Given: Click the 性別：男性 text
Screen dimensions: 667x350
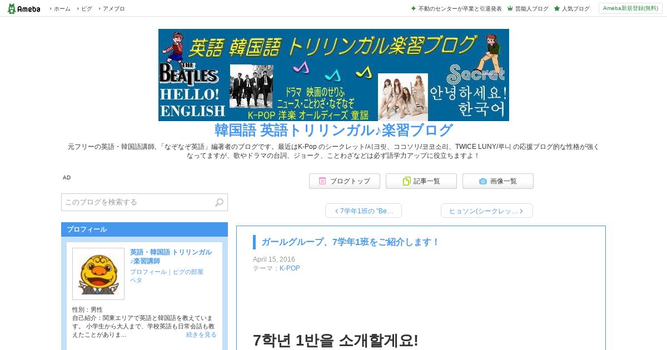Looking at the screenshot, I should [x=87, y=309].
